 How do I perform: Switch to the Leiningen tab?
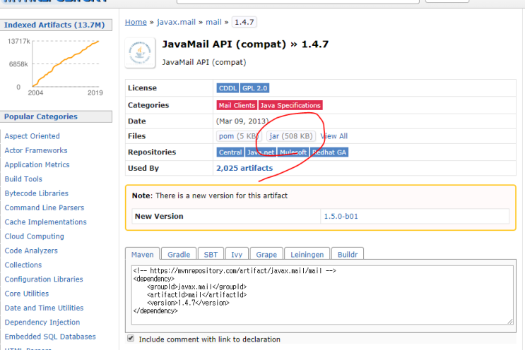307,254
